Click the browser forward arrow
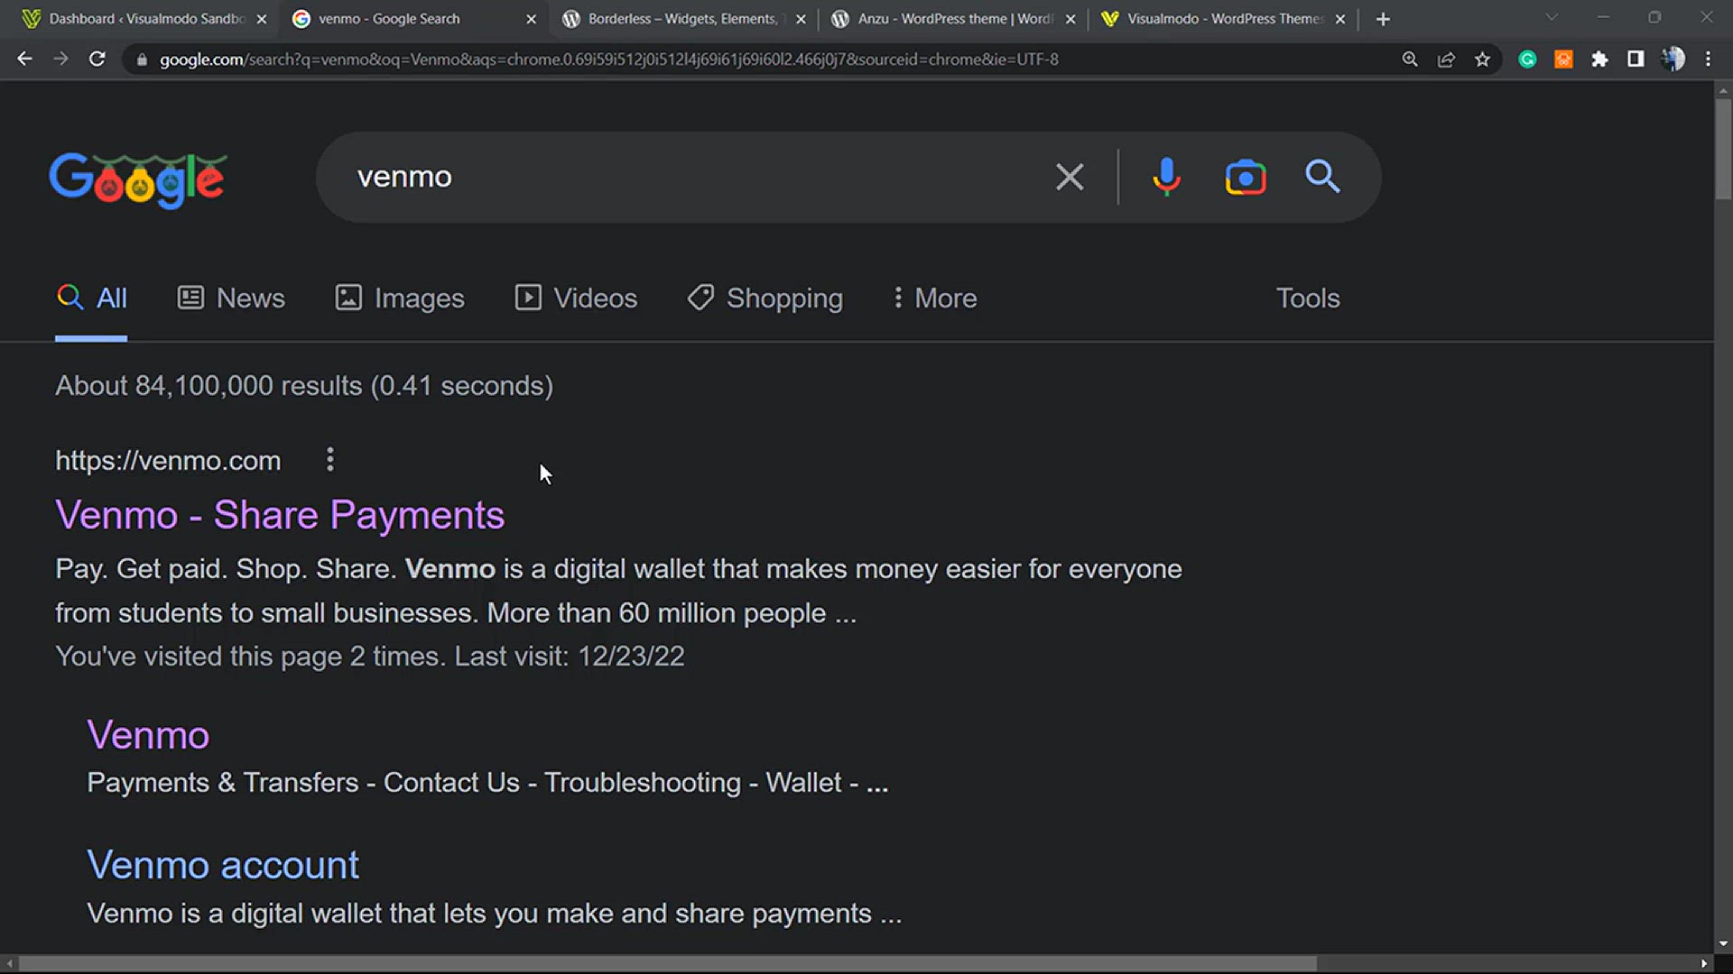The height and width of the screenshot is (974, 1733). pos(60,60)
